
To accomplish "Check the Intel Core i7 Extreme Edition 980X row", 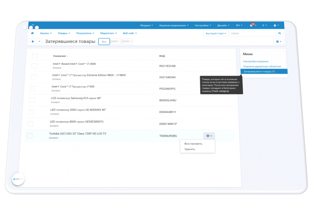I will (x=34, y=77).
